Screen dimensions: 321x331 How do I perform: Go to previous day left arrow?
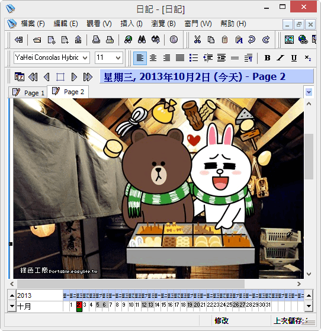(47, 77)
